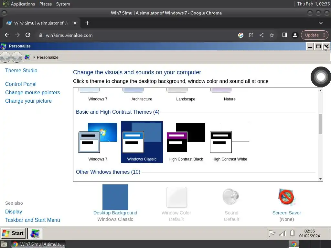Open the Display link
This screenshot has width=331, height=248.
pos(14,212)
